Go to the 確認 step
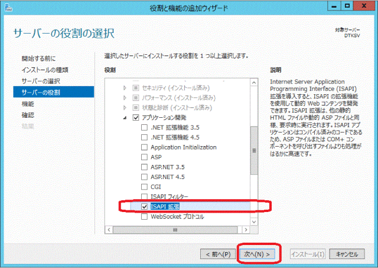The height and width of the screenshot is (268, 378). [x=28, y=115]
